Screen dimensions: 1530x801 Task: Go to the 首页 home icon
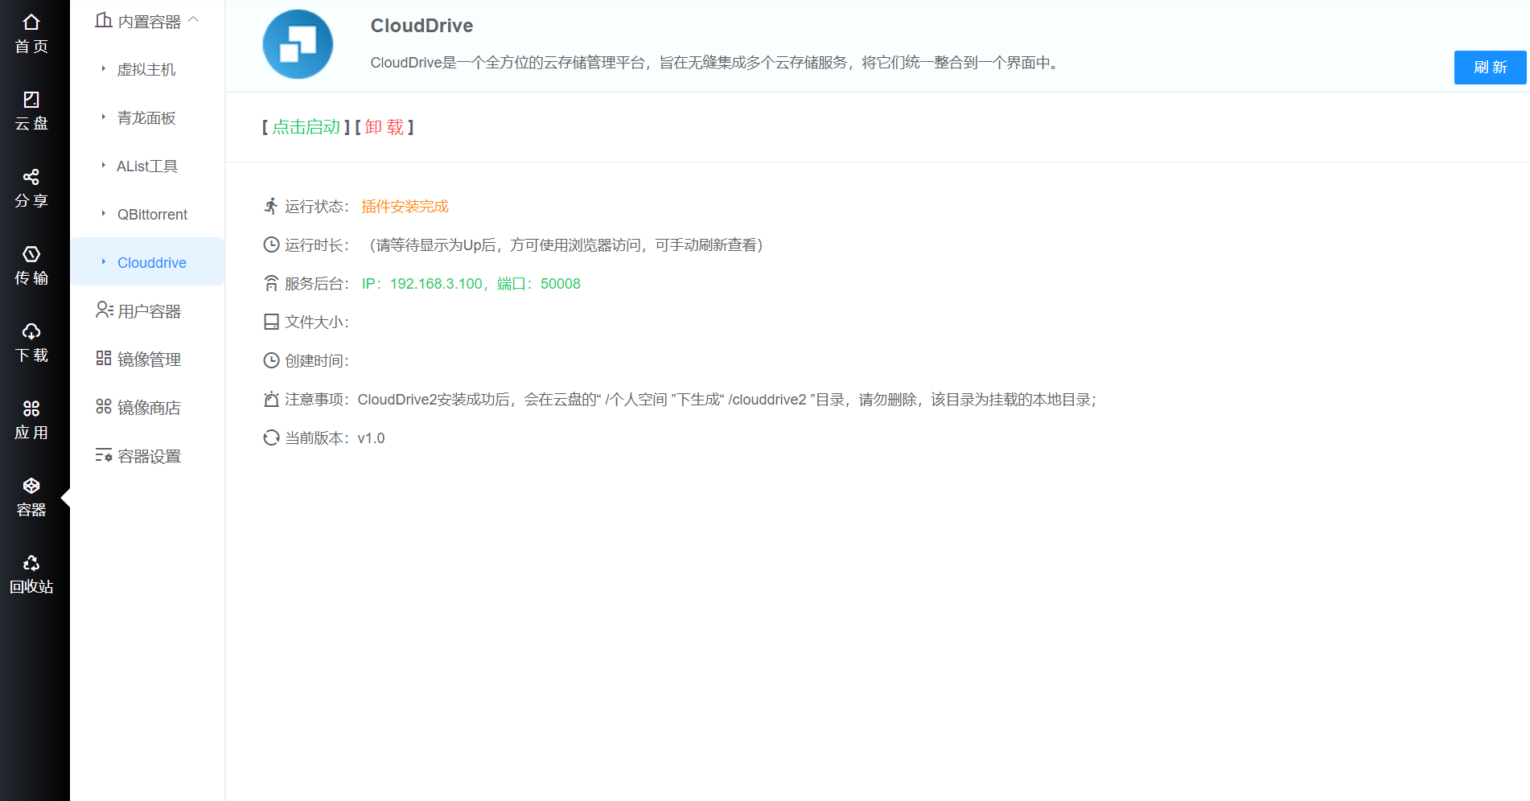pos(31,23)
